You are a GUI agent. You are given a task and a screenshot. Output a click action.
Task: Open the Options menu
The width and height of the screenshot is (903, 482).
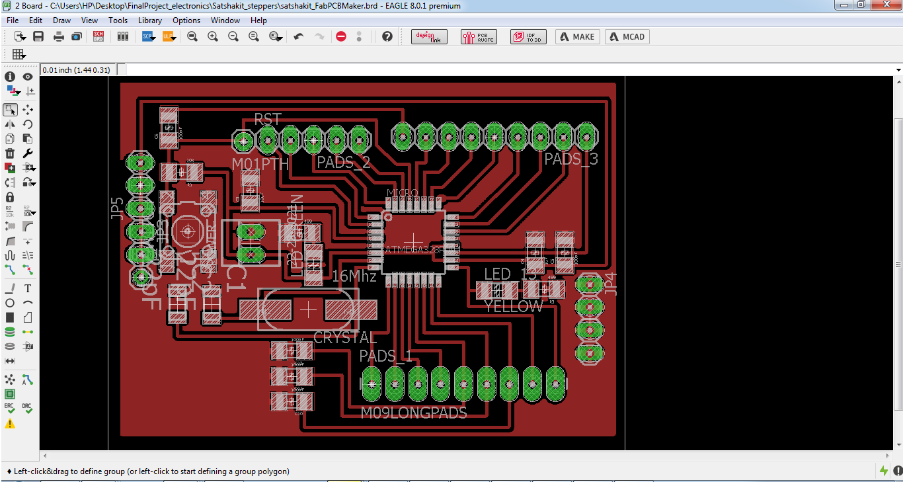pos(186,20)
